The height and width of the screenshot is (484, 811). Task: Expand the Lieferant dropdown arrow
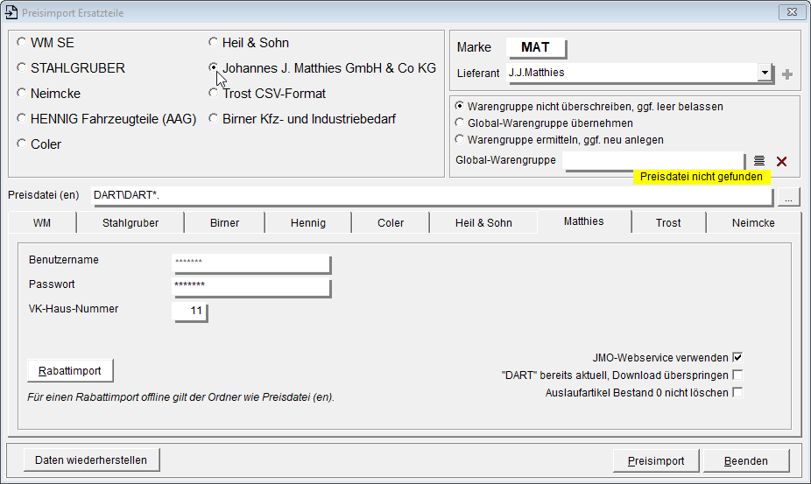click(x=765, y=73)
